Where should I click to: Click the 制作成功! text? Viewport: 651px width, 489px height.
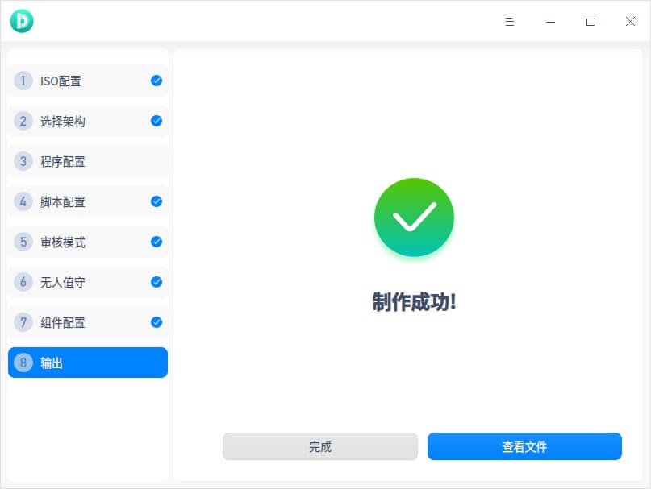pyautogui.click(x=415, y=302)
